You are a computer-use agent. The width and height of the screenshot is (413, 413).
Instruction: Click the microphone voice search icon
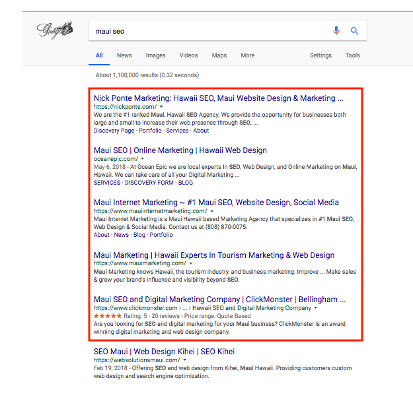click(x=336, y=30)
